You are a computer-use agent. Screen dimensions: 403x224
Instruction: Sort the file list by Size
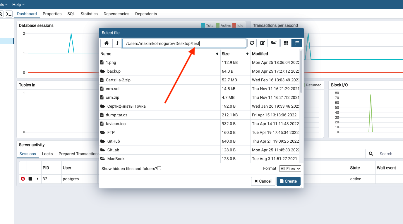coord(236,54)
